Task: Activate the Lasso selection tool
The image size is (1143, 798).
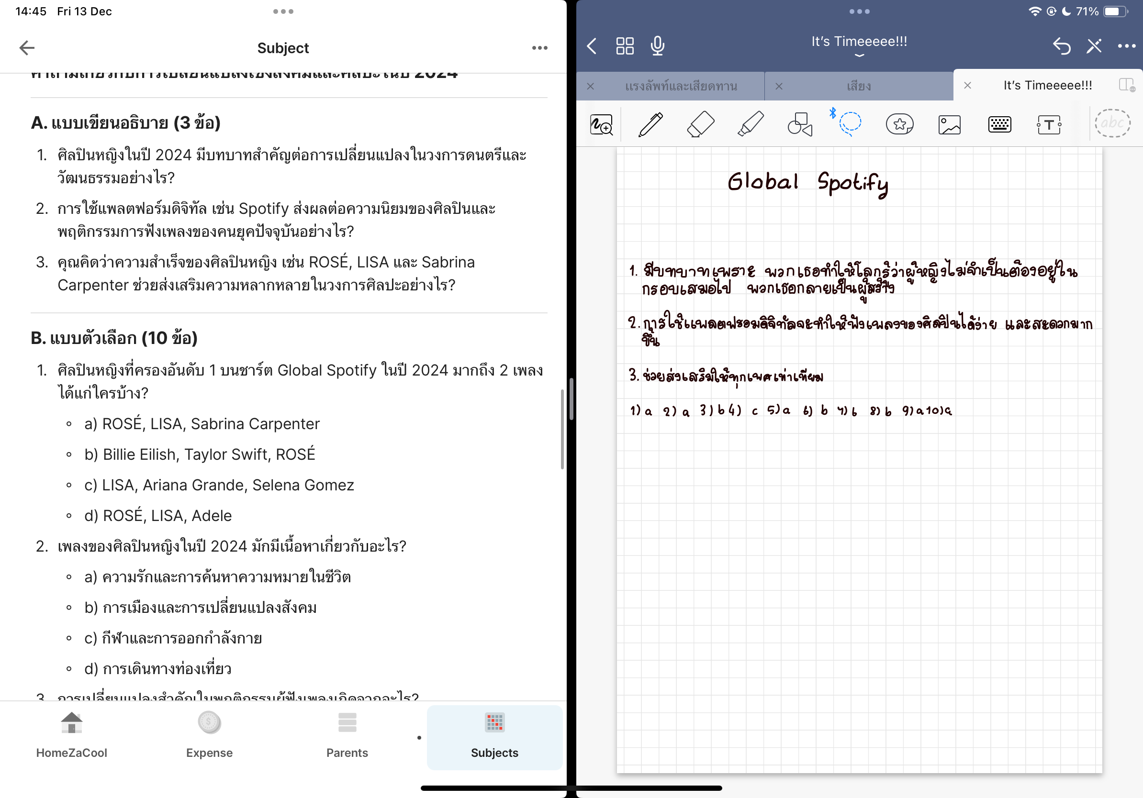Action: pos(850,123)
